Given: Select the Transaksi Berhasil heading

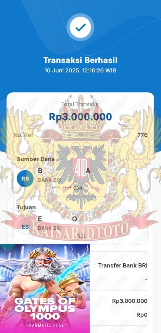Looking at the screenshot, I should [x=80, y=60].
